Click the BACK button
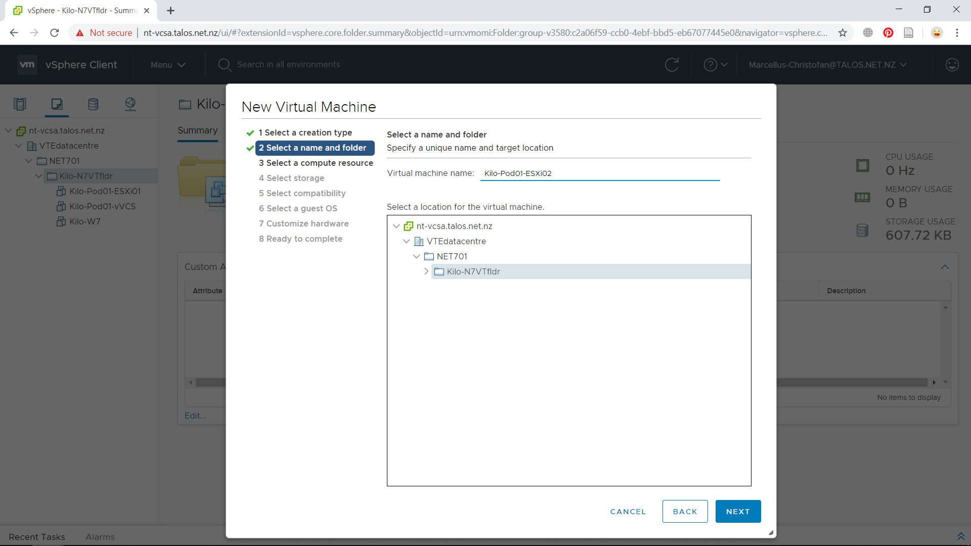 point(685,511)
